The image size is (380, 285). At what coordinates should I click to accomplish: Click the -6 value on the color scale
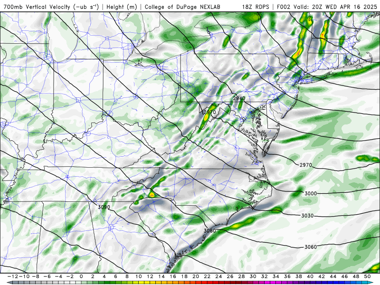tap(47, 276)
